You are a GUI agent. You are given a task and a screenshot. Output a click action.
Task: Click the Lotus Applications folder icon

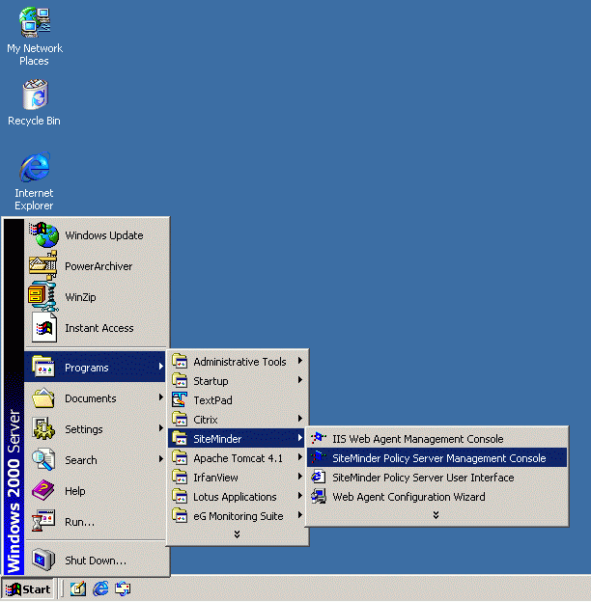click(180, 496)
